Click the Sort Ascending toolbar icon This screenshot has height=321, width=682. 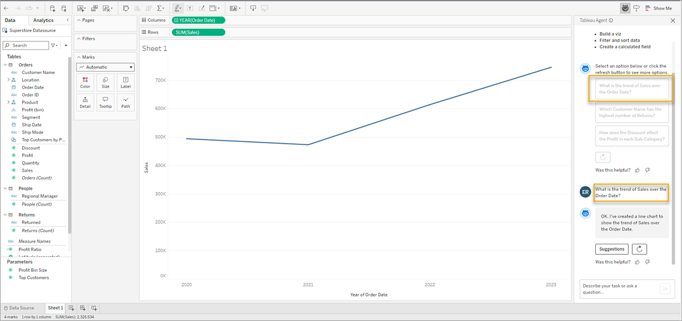pyautogui.click(x=137, y=9)
